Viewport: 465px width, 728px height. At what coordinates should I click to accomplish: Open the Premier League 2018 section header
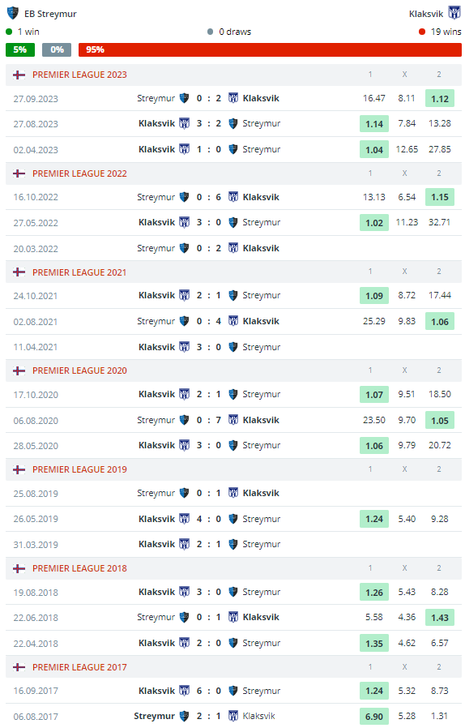(233, 568)
